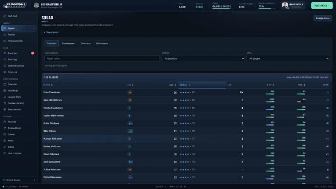Image resolution: width=336 pixels, height=189 pixels.
Task: Open How it works help icon
Action: tap(5, 153)
